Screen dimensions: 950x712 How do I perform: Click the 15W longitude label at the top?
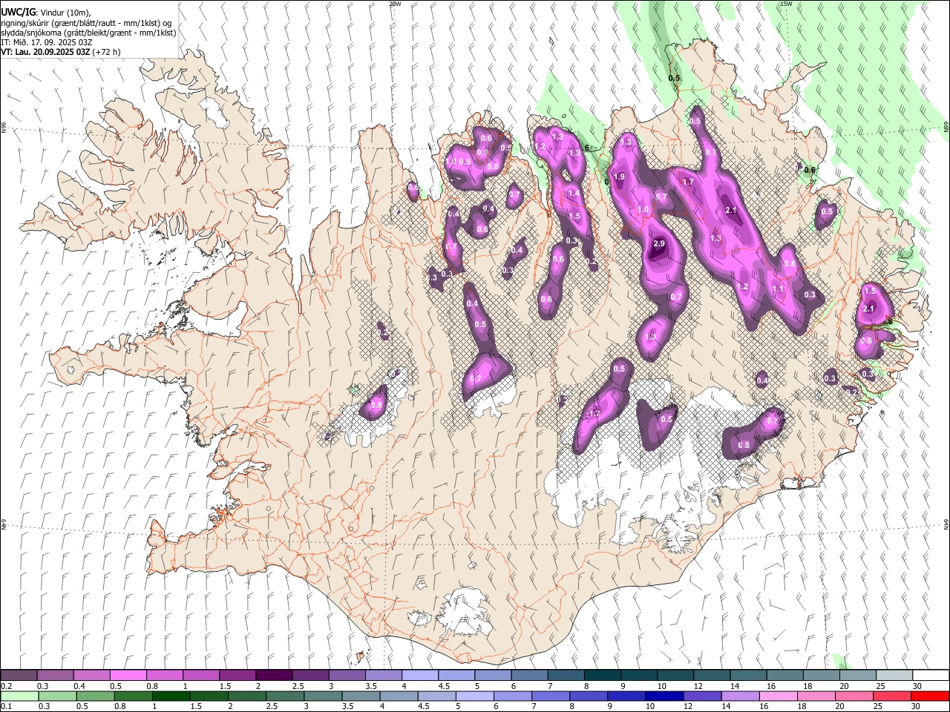coord(786,4)
